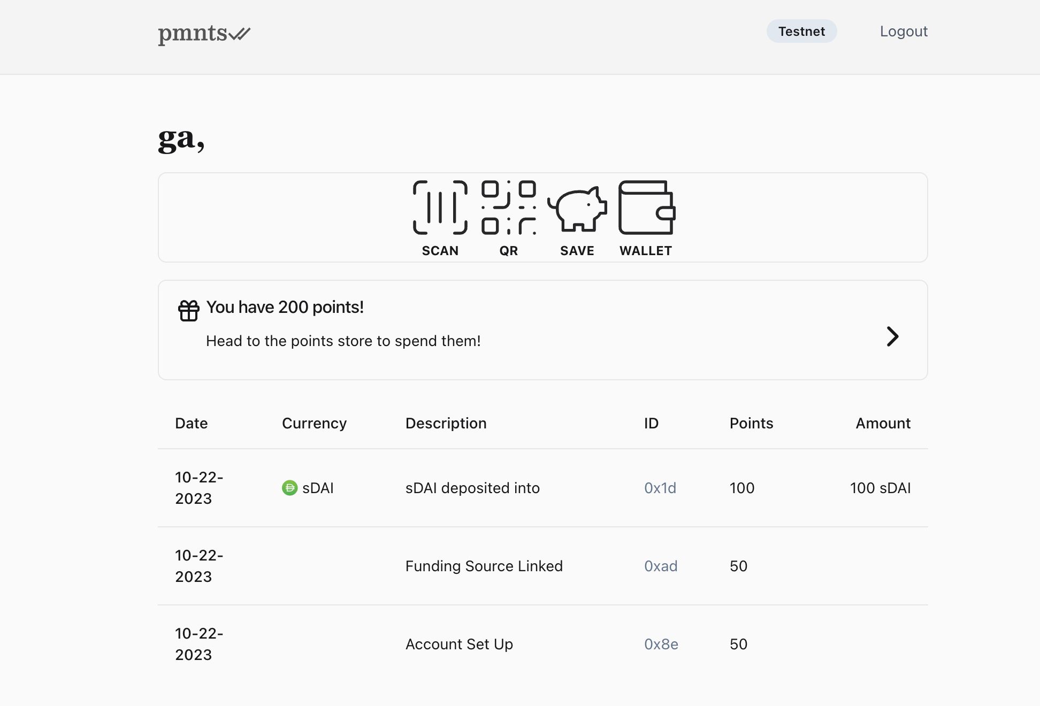Click the Amount column header
The image size is (1040, 706).
(x=883, y=423)
